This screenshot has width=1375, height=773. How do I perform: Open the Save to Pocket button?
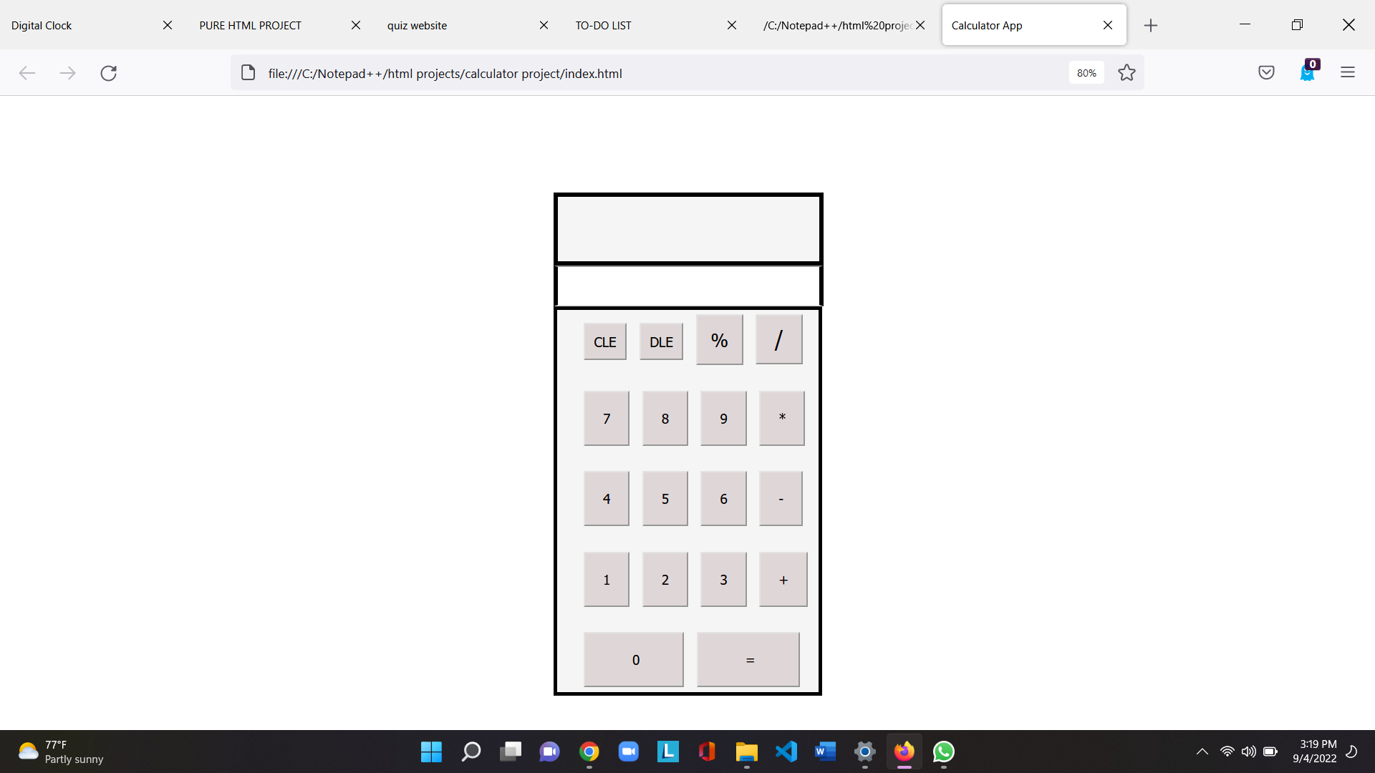point(1266,72)
